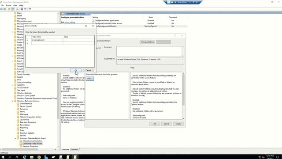Image resolution: width=282 pixels, height=159 pixels.
Task: Select Windows Color System tree item
Action: coord(26,96)
